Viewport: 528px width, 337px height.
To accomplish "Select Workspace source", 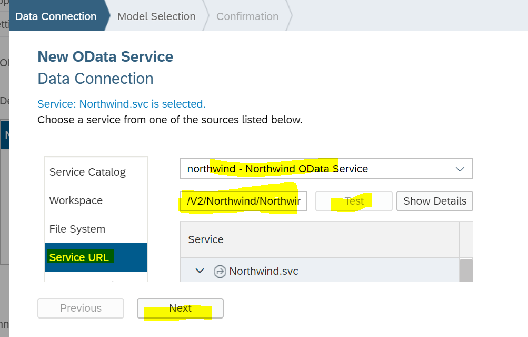I will tap(96, 200).
